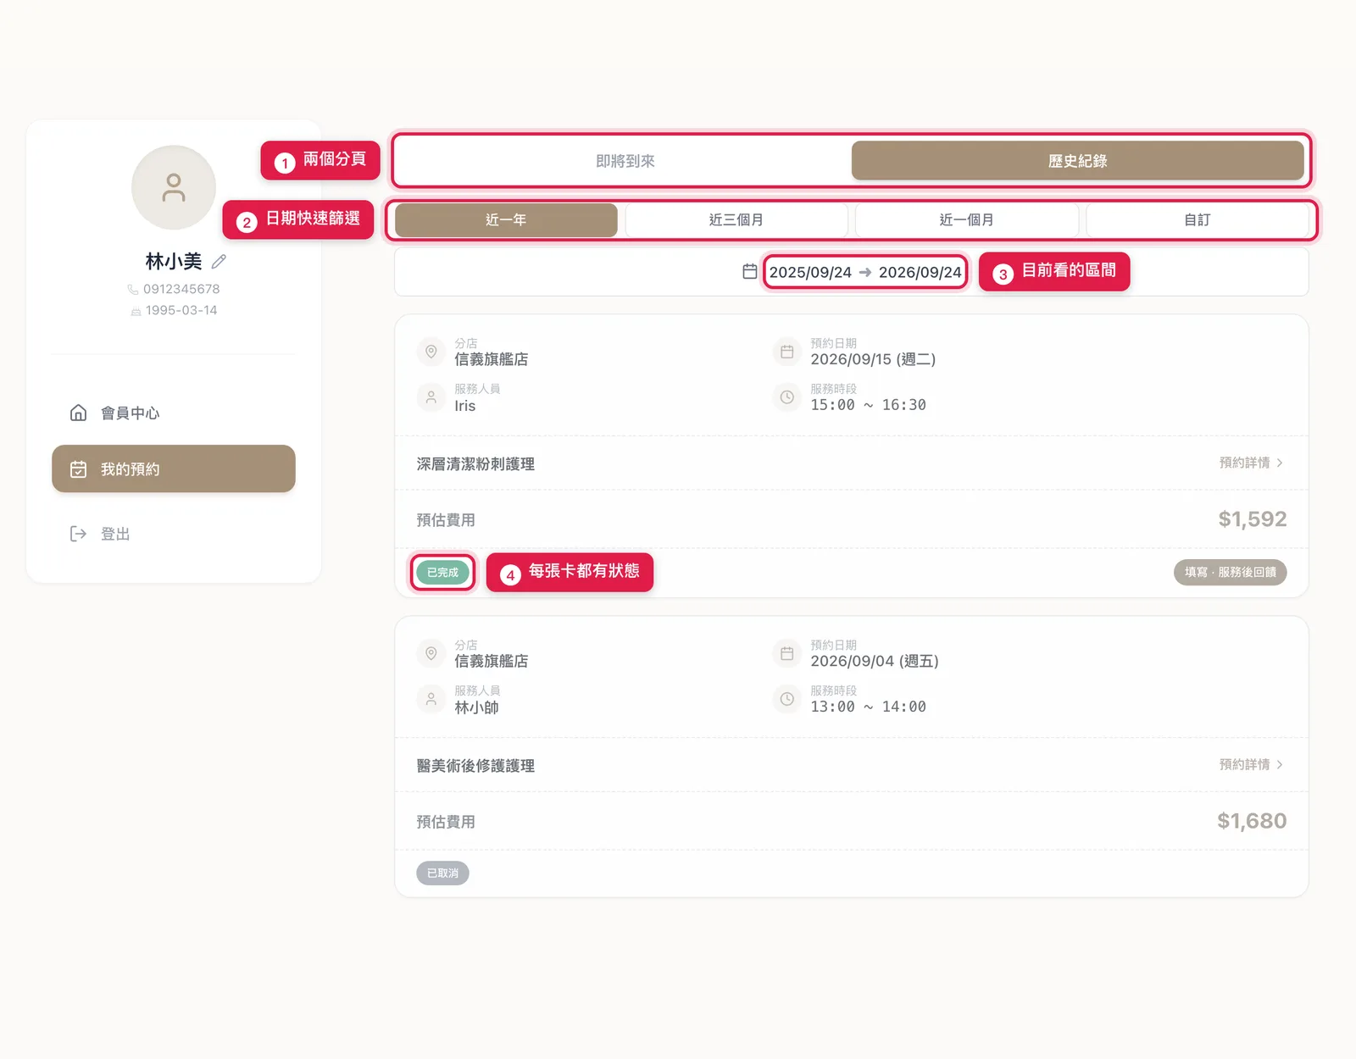Click location pin icon in 2026/09/04 card
Viewport: 1356px width, 1059px height.
[x=431, y=653]
